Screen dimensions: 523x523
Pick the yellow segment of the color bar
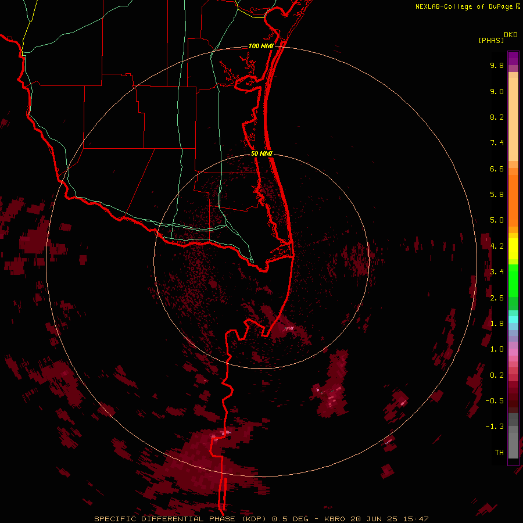coord(513,249)
